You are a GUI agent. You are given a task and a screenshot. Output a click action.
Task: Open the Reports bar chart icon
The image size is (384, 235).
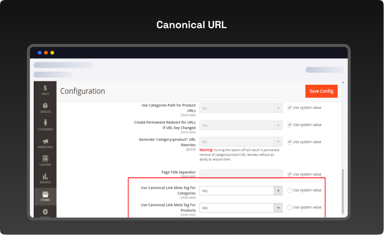45,178
